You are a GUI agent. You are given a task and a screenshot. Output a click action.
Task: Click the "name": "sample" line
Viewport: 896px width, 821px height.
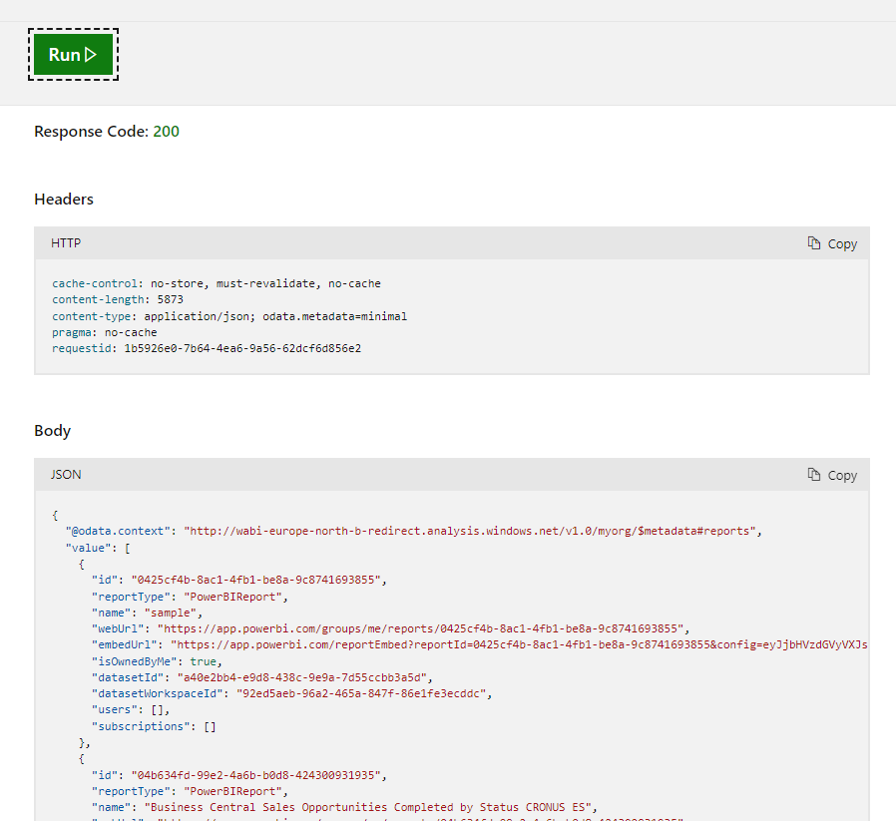(148, 613)
